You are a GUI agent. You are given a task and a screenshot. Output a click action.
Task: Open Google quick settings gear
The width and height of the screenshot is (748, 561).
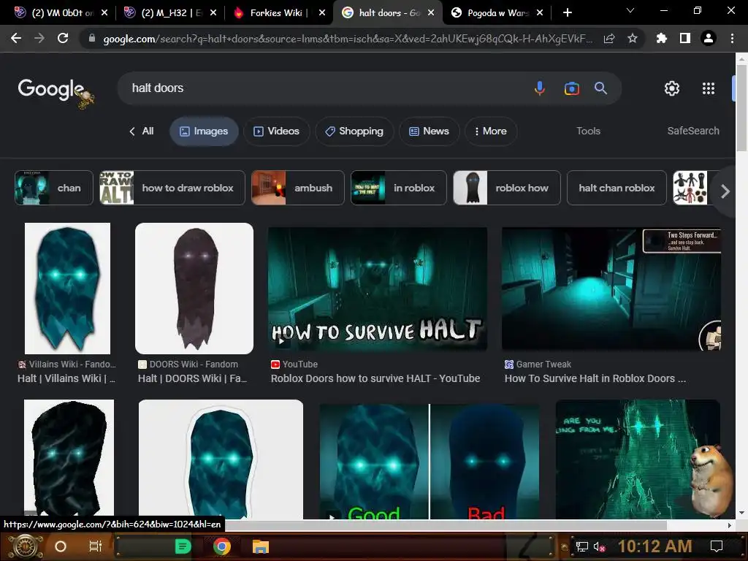point(672,88)
